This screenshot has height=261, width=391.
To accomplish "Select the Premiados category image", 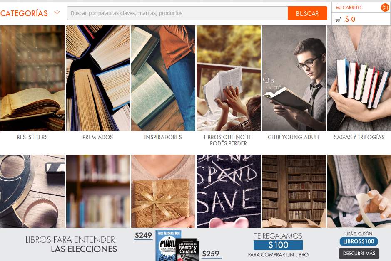I will 98,78.
